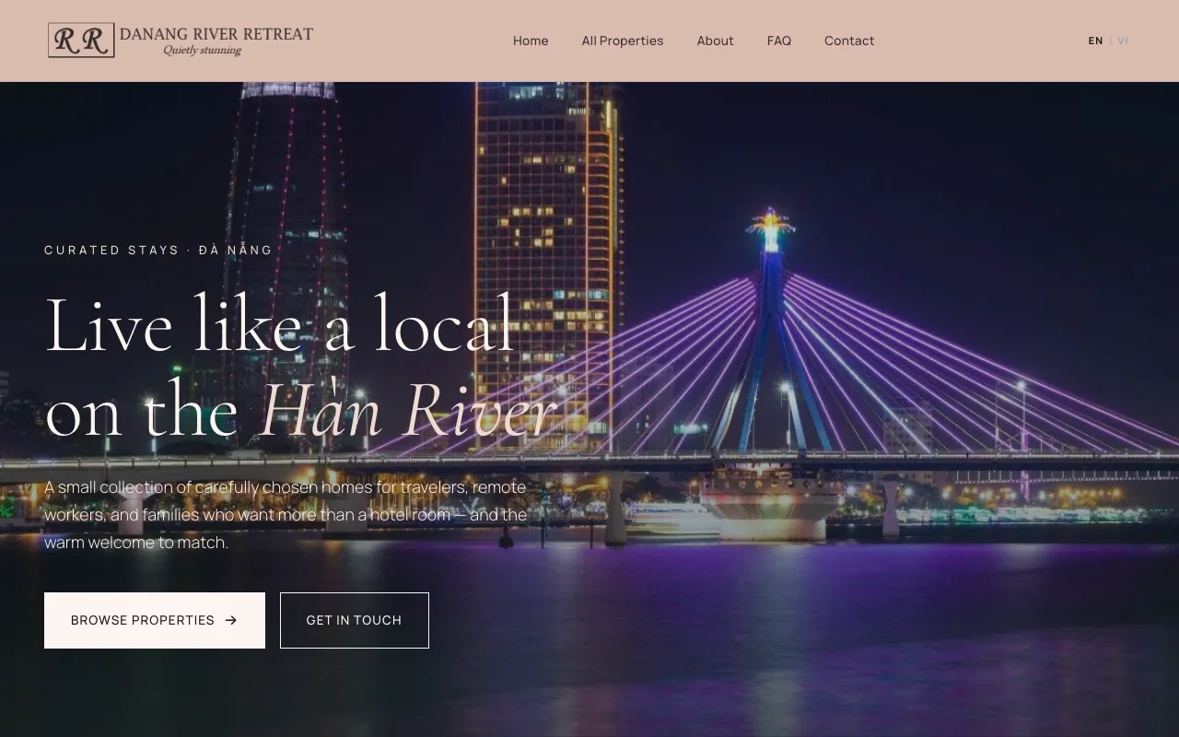Click the Danang River Retreat title text
The image size is (1179, 737).
[x=216, y=34]
